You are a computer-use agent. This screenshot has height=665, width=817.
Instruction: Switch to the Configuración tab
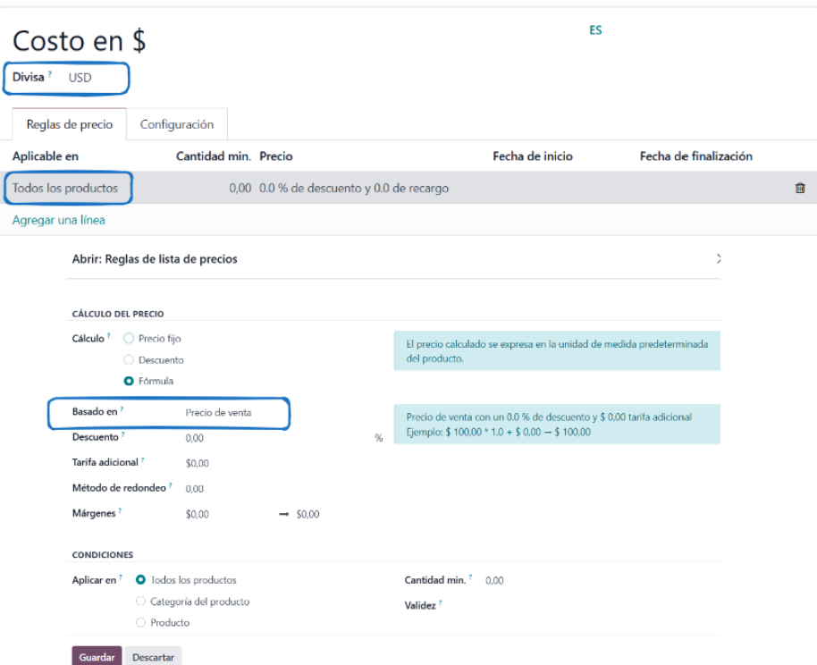(x=177, y=125)
